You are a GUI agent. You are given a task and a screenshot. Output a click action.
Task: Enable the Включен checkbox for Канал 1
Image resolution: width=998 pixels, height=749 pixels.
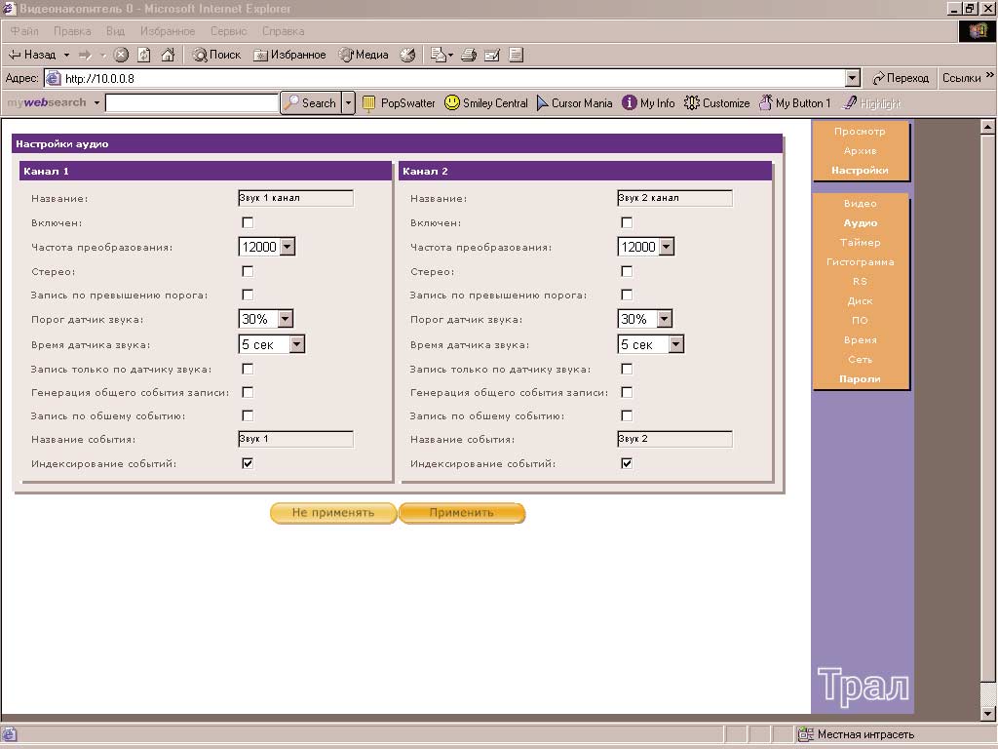[x=248, y=223]
